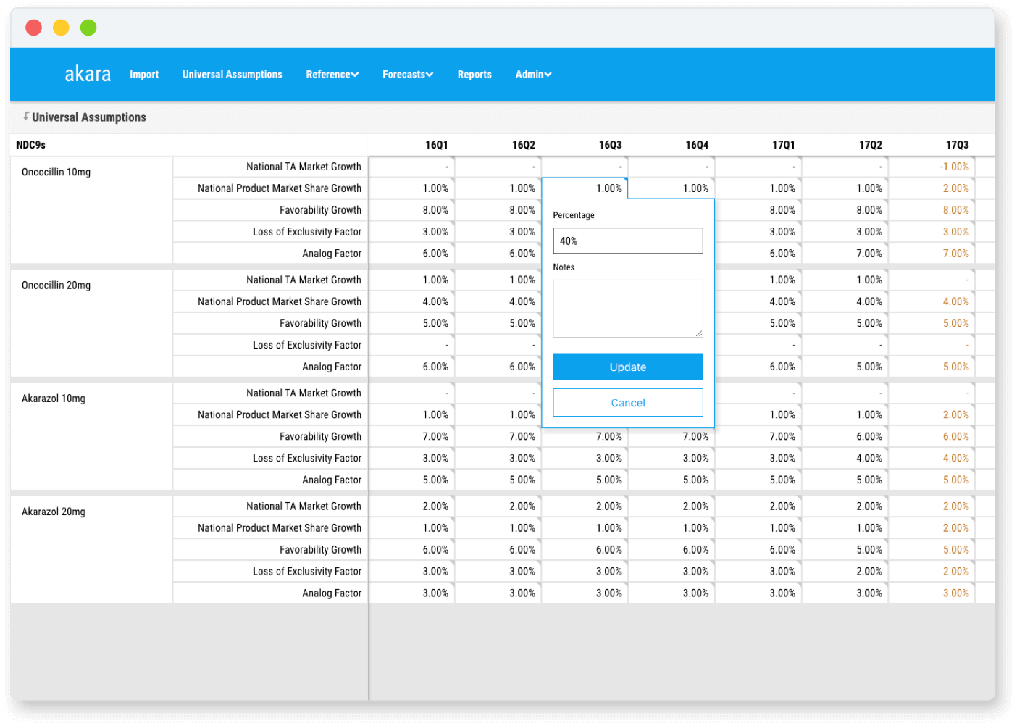Select Akarazol 20mg Analog Factor 17Q3 cell

point(932,593)
